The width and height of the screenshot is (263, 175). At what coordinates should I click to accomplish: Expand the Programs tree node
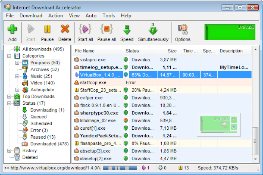[x=17, y=63]
